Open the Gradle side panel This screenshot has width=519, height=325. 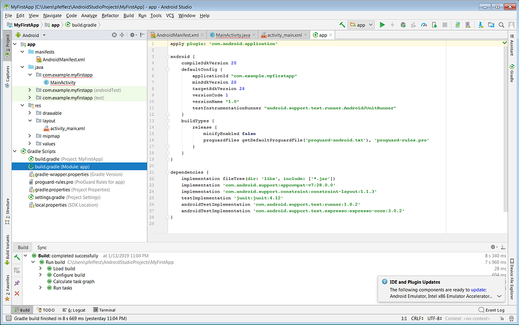[512, 73]
